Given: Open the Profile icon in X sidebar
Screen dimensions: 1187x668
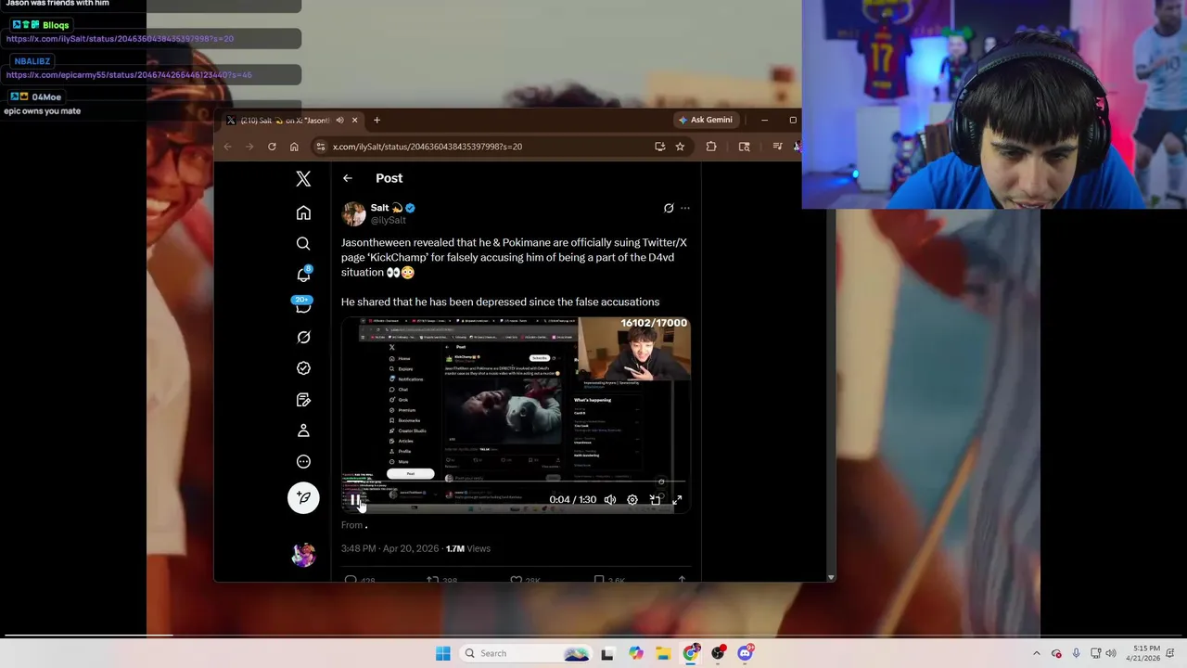Looking at the screenshot, I should point(303,430).
